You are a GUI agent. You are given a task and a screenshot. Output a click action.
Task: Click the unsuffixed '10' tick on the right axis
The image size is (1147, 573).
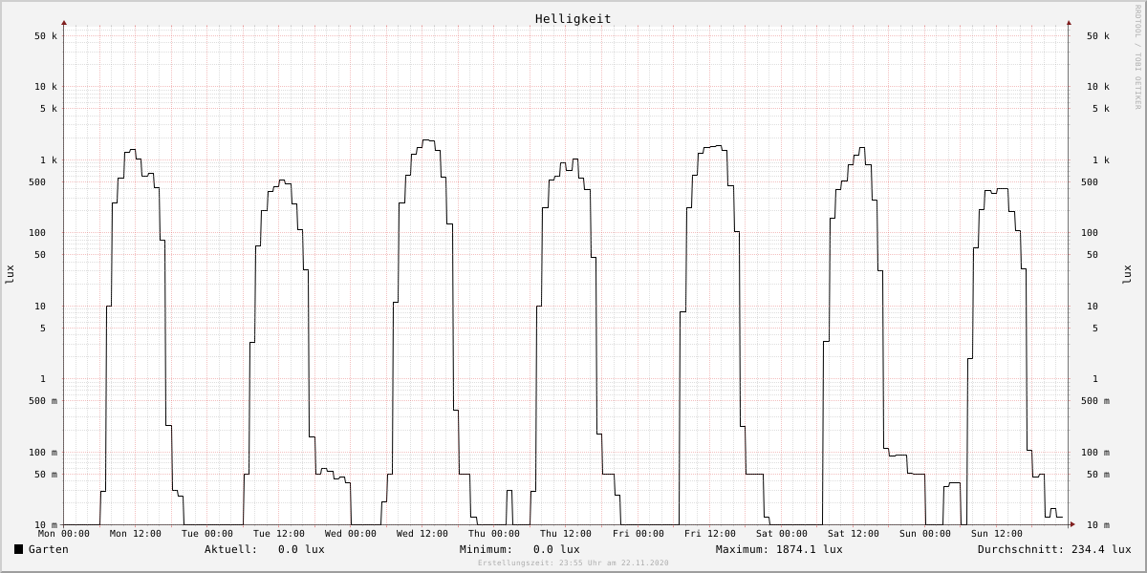coord(1093,307)
